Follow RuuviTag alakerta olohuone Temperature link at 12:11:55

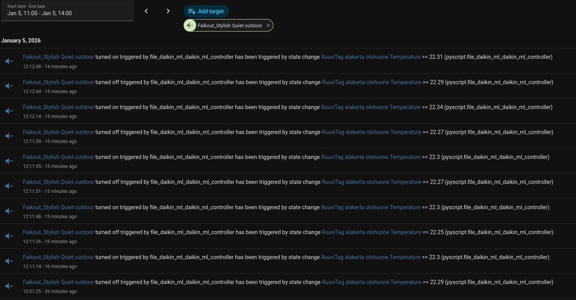click(x=371, y=157)
